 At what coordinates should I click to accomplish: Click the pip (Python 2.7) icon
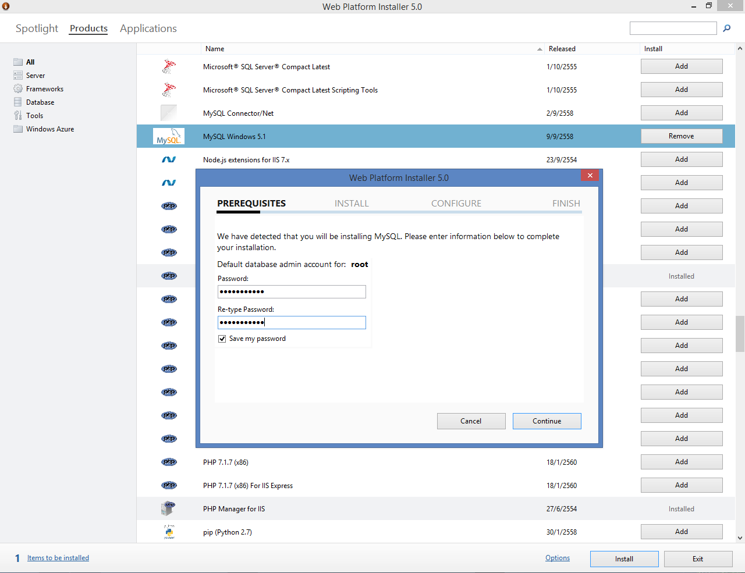point(169,532)
